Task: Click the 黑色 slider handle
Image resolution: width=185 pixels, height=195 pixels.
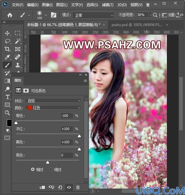Action: (48, 162)
